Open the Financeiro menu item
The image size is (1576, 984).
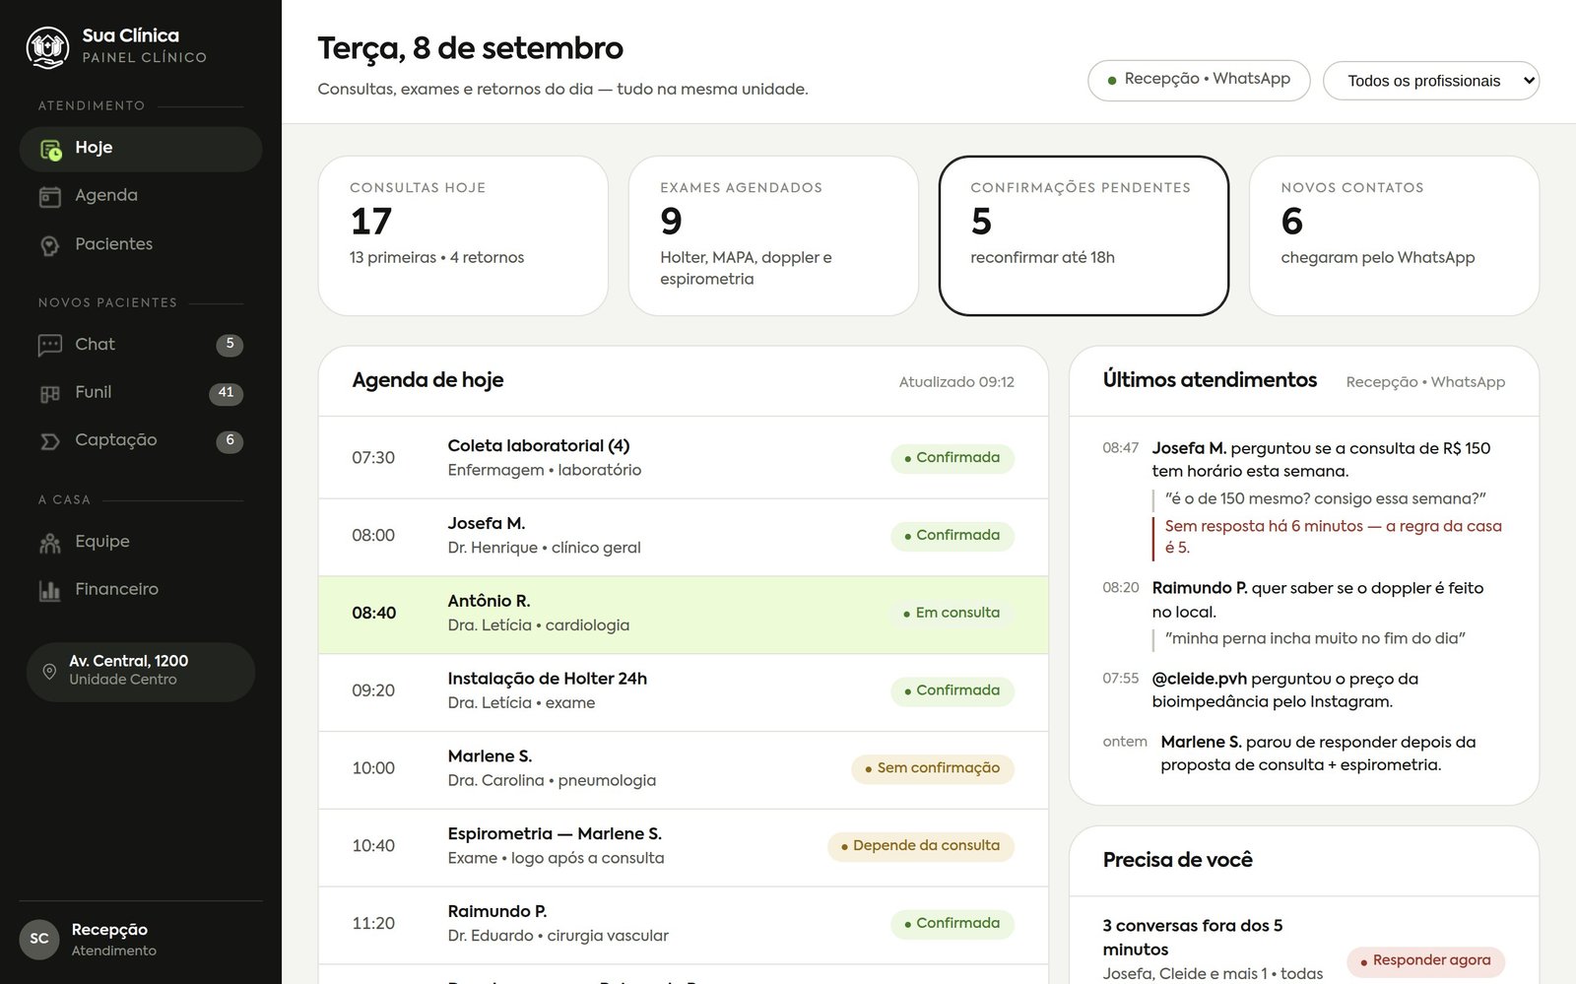click(141, 589)
